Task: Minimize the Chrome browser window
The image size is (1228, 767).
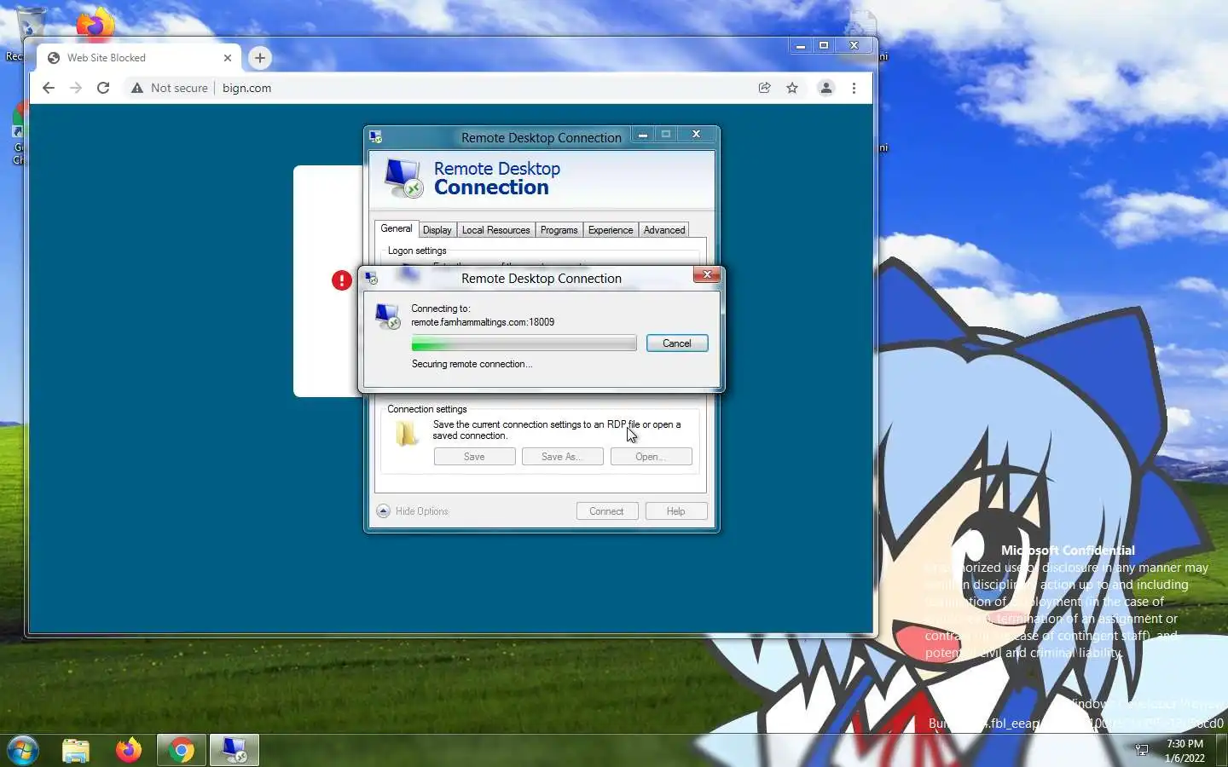Action: coord(800,46)
